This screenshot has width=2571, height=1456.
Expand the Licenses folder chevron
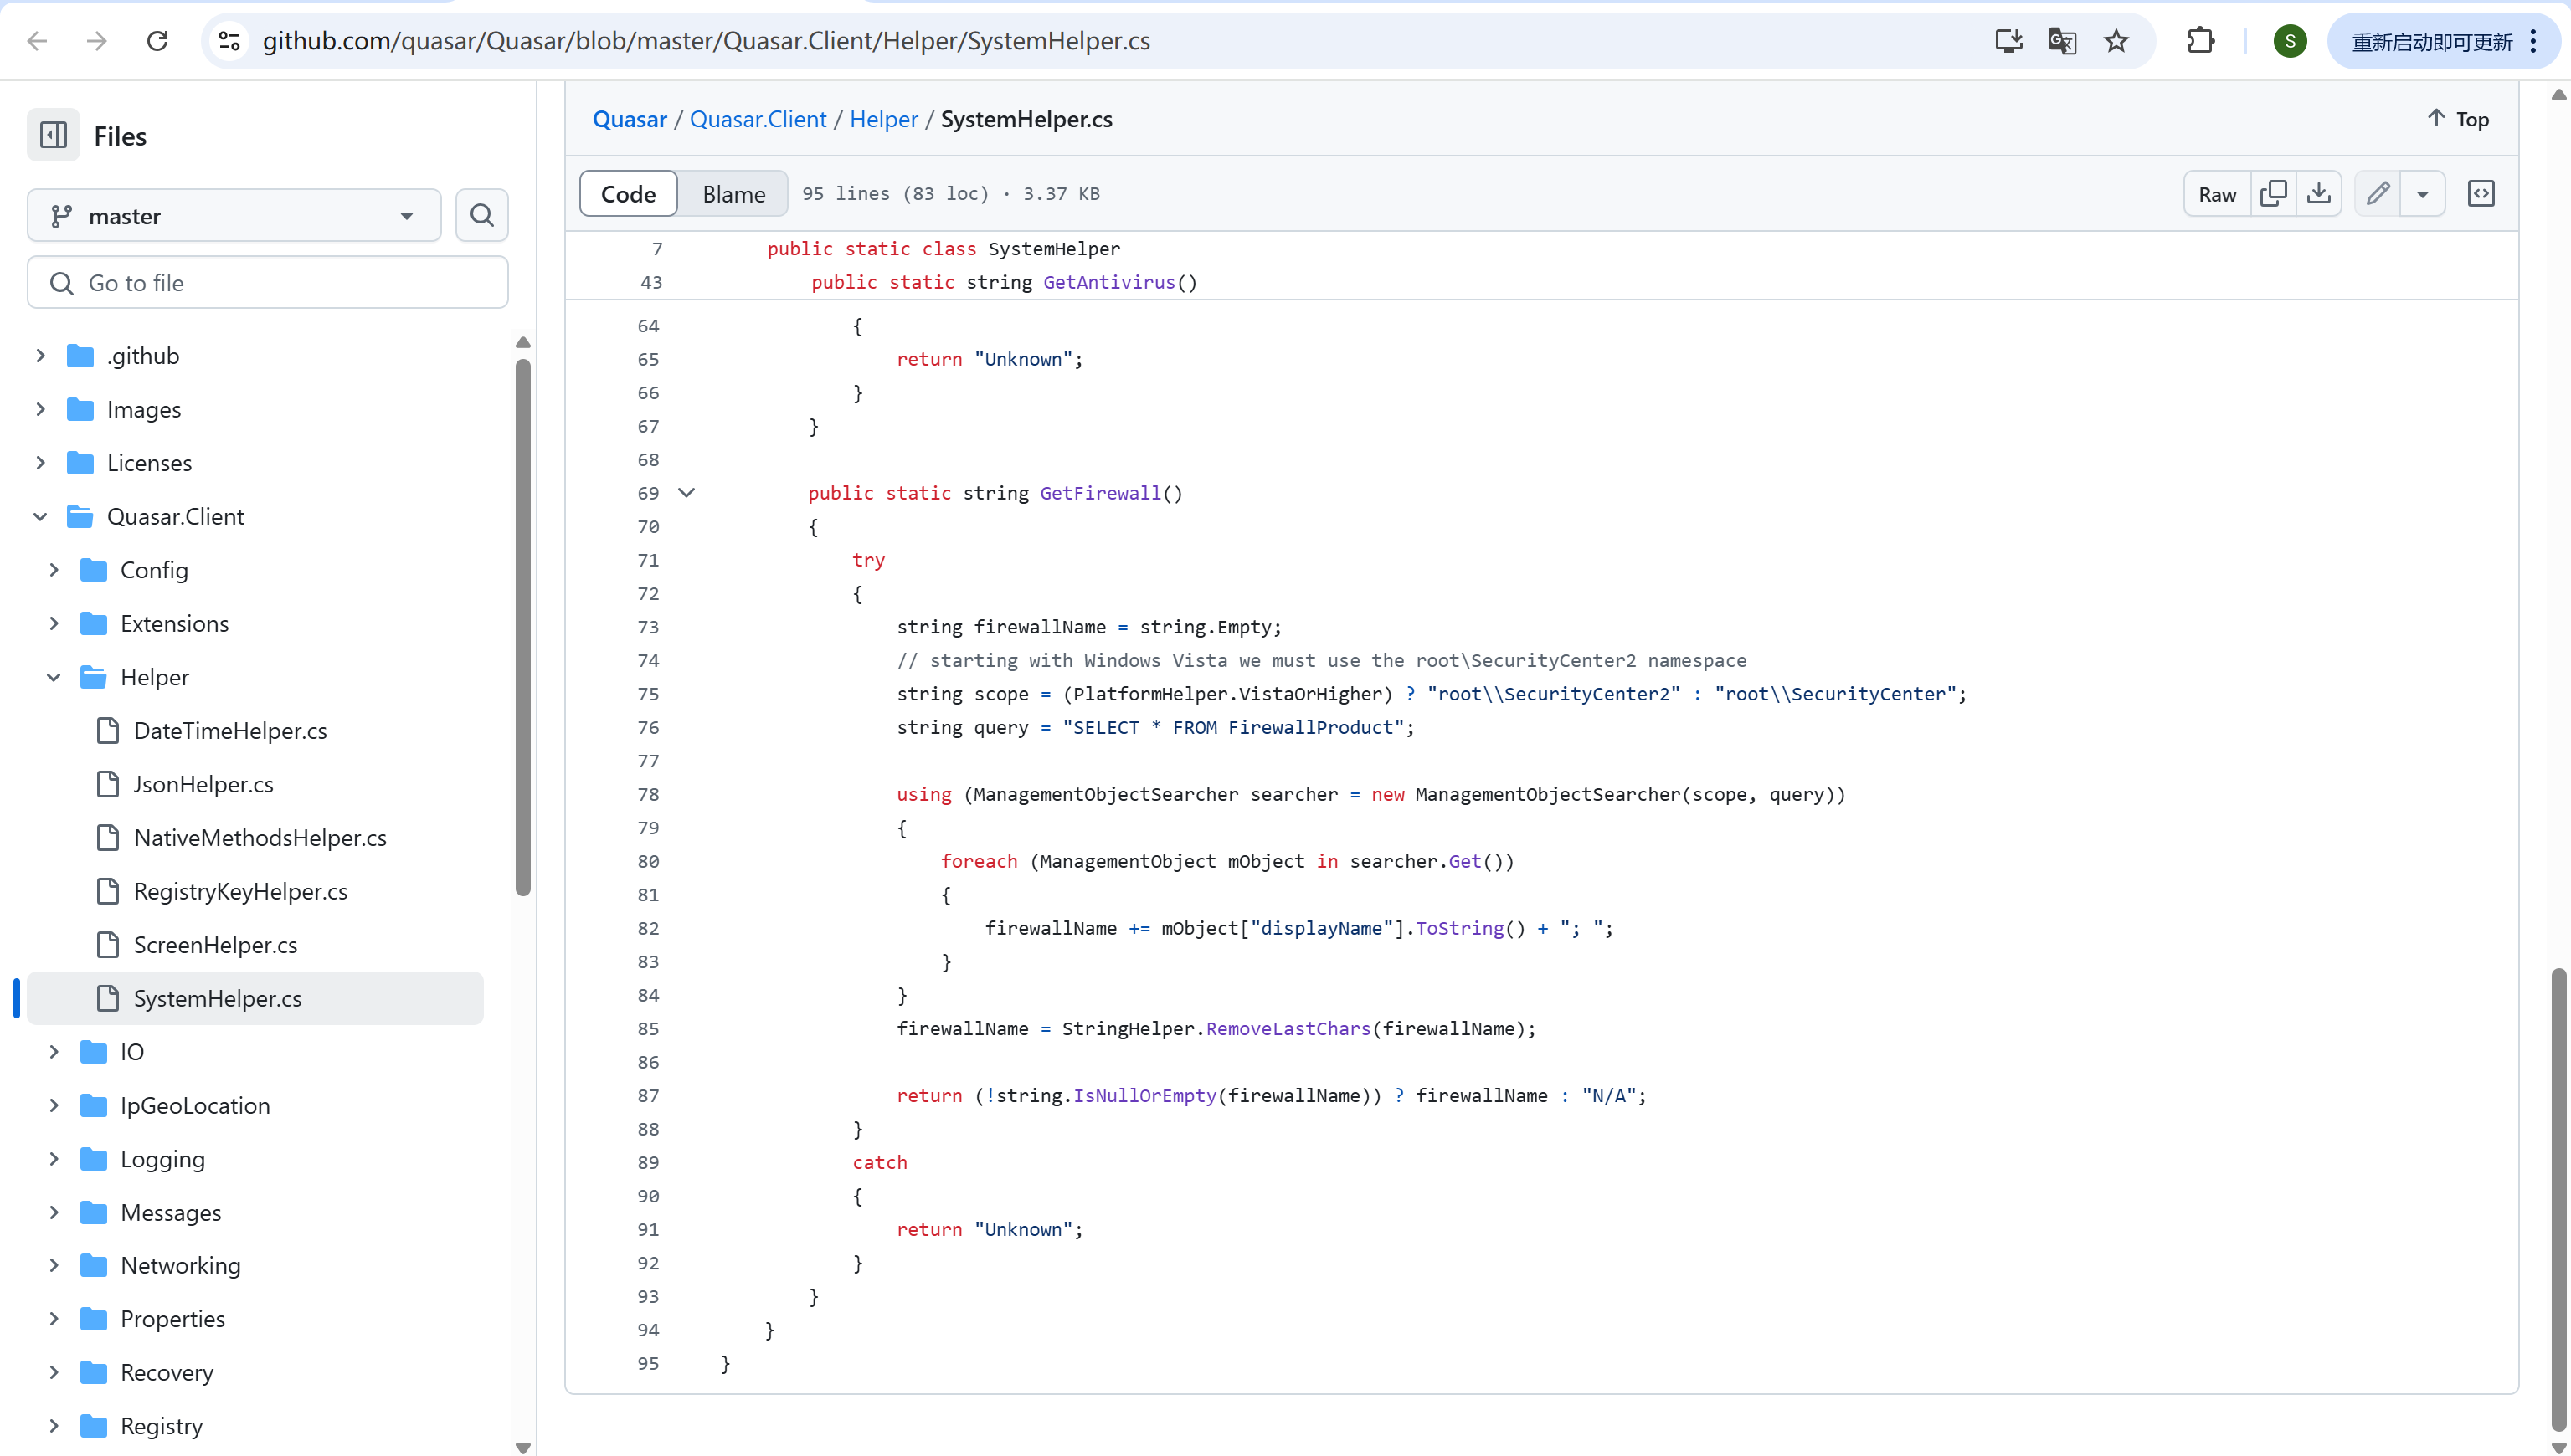pos(40,463)
